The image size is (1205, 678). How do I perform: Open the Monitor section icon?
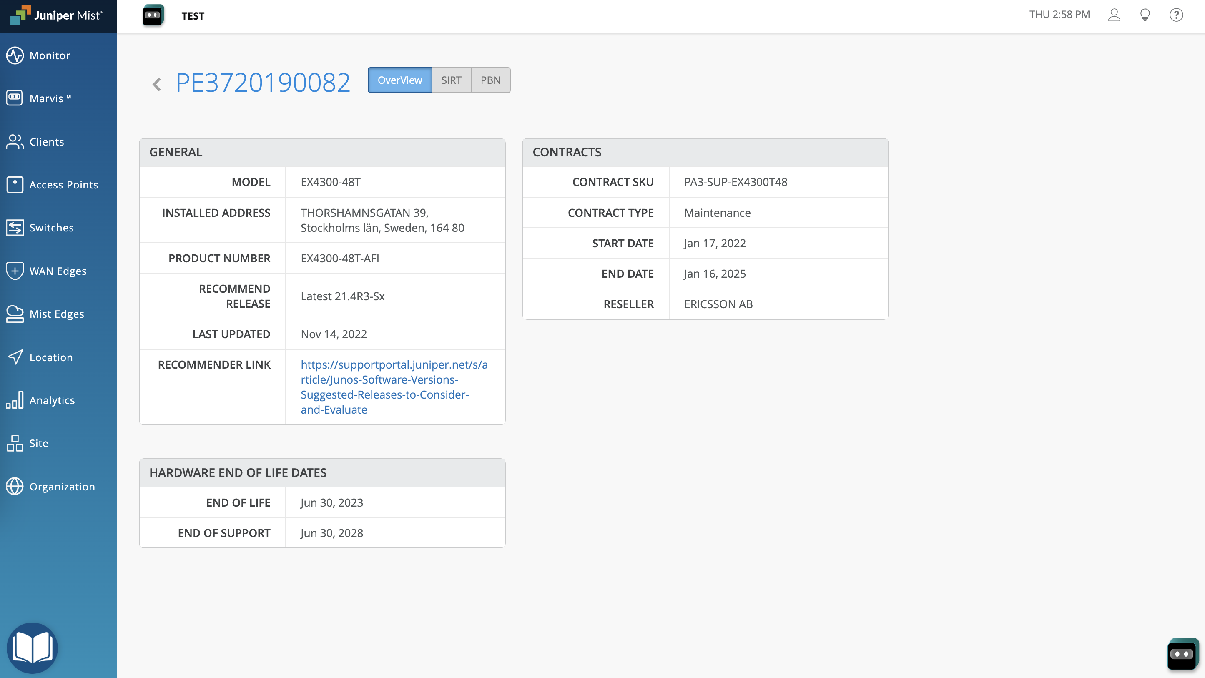(x=15, y=55)
